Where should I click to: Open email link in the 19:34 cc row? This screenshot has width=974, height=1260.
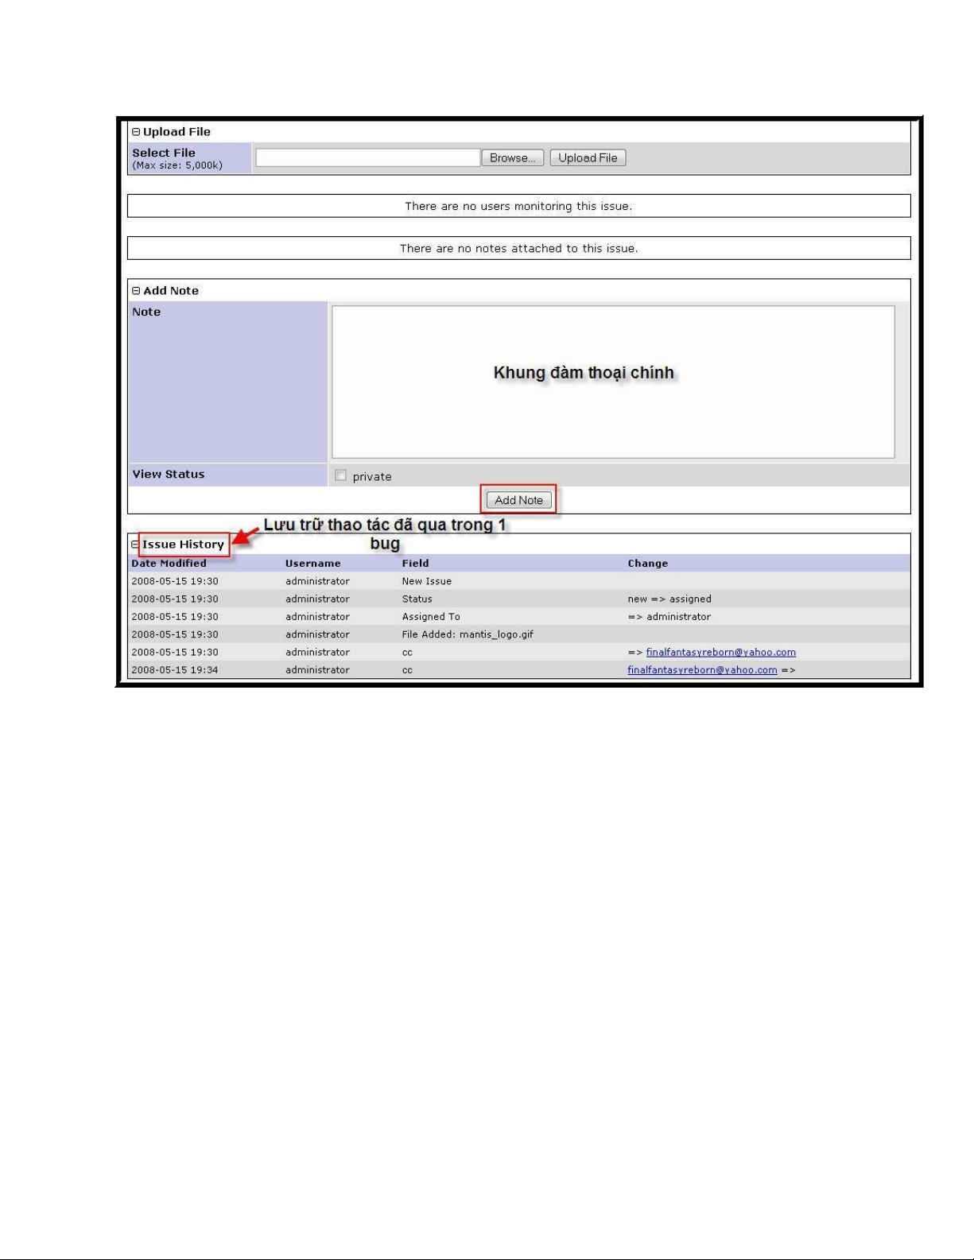point(702,670)
